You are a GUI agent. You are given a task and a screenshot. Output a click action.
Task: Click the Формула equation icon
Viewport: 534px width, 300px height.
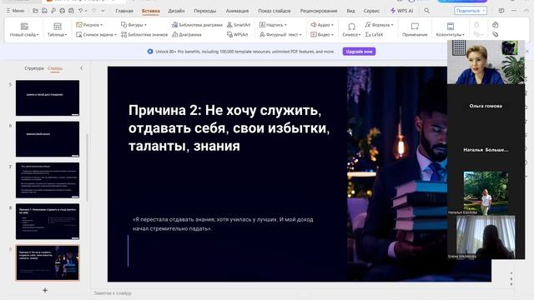pyautogui.click(x=368, y=25)
